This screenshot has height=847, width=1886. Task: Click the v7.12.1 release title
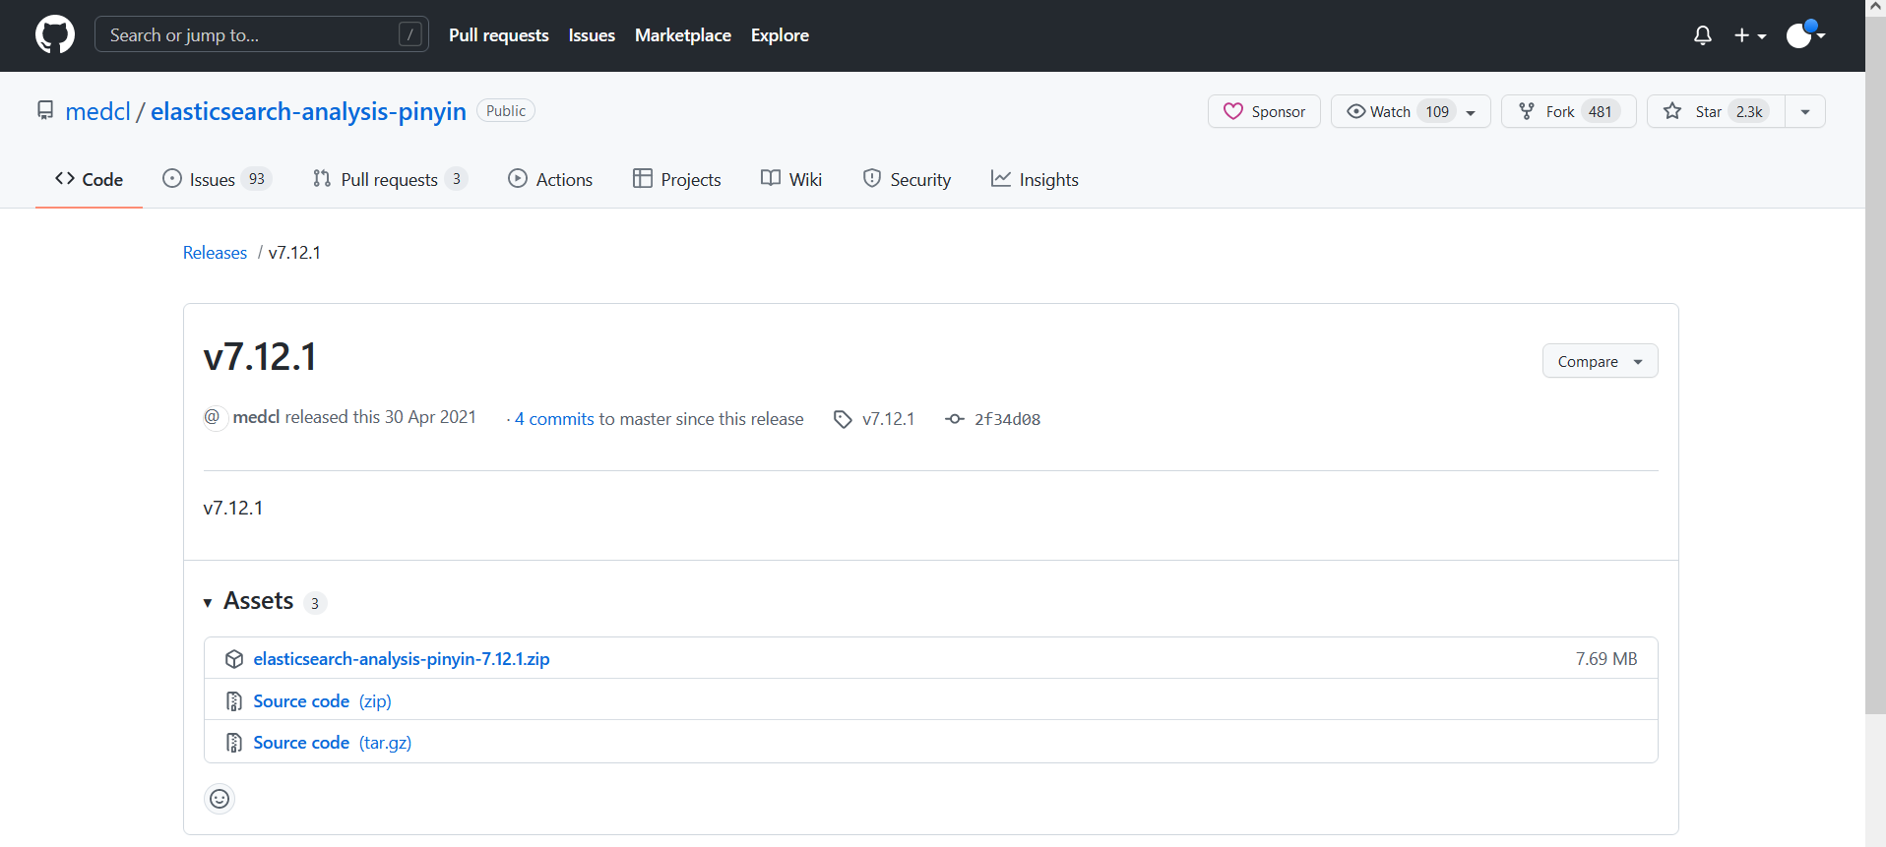(x=260, y=357)
